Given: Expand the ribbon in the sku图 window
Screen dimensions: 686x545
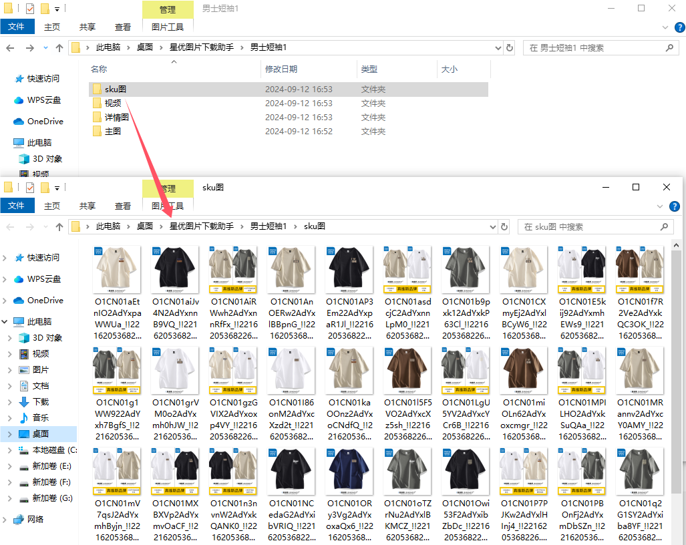Looking at the screenshot, I should coord(660,206).
